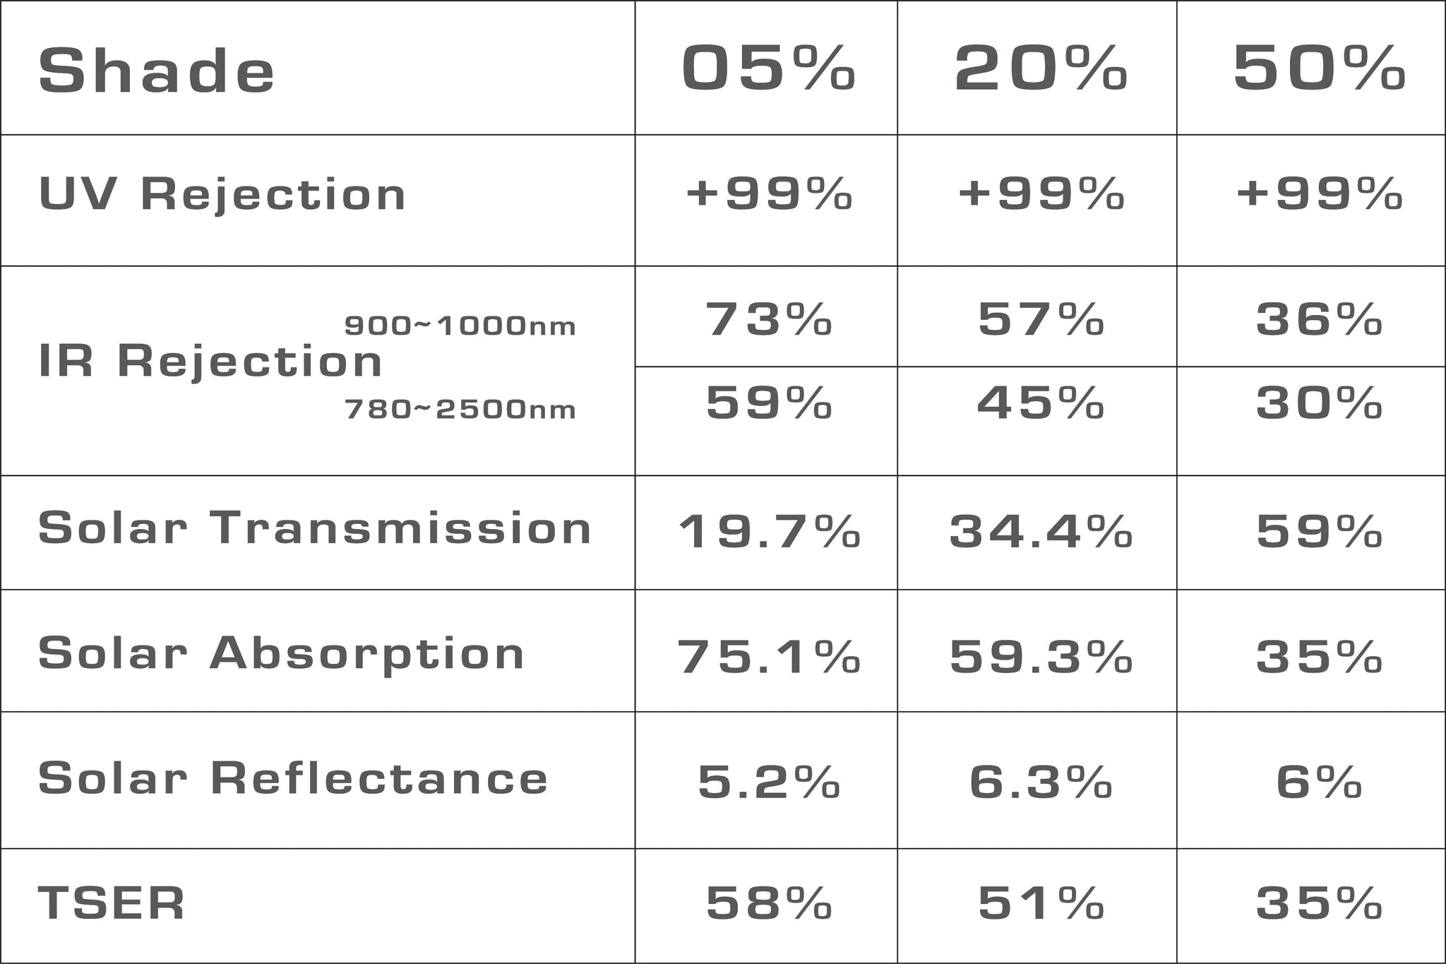1446x964 pixels.
Task: Select the Solar Absorption row label
Action: (281, 653)
